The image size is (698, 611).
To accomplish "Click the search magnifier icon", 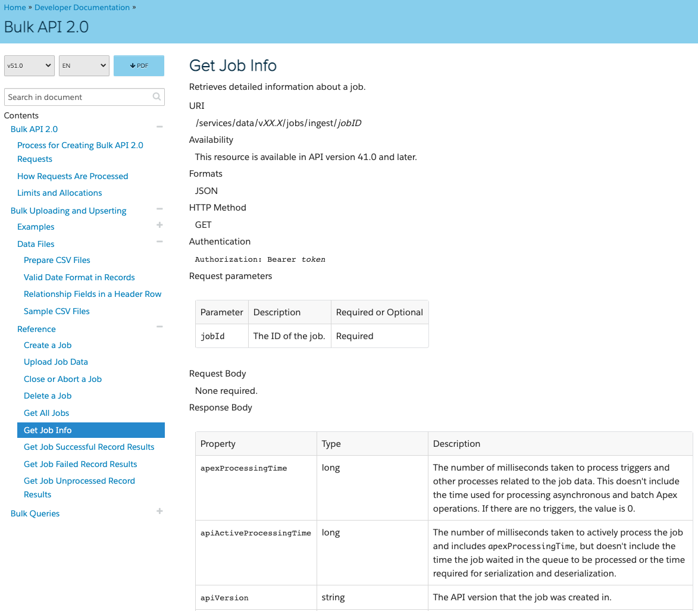I will tap(156, 96).
